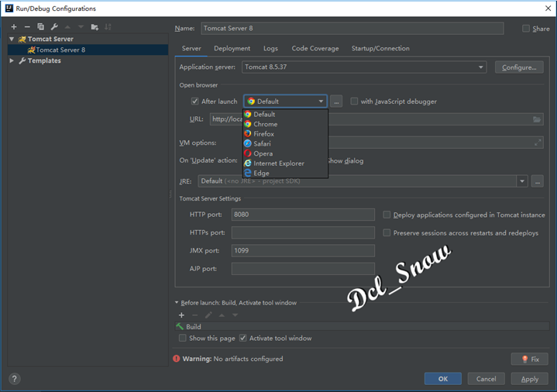The image size is (557, 392).
Task: Open the help question mark button
Action: (15, 379)
